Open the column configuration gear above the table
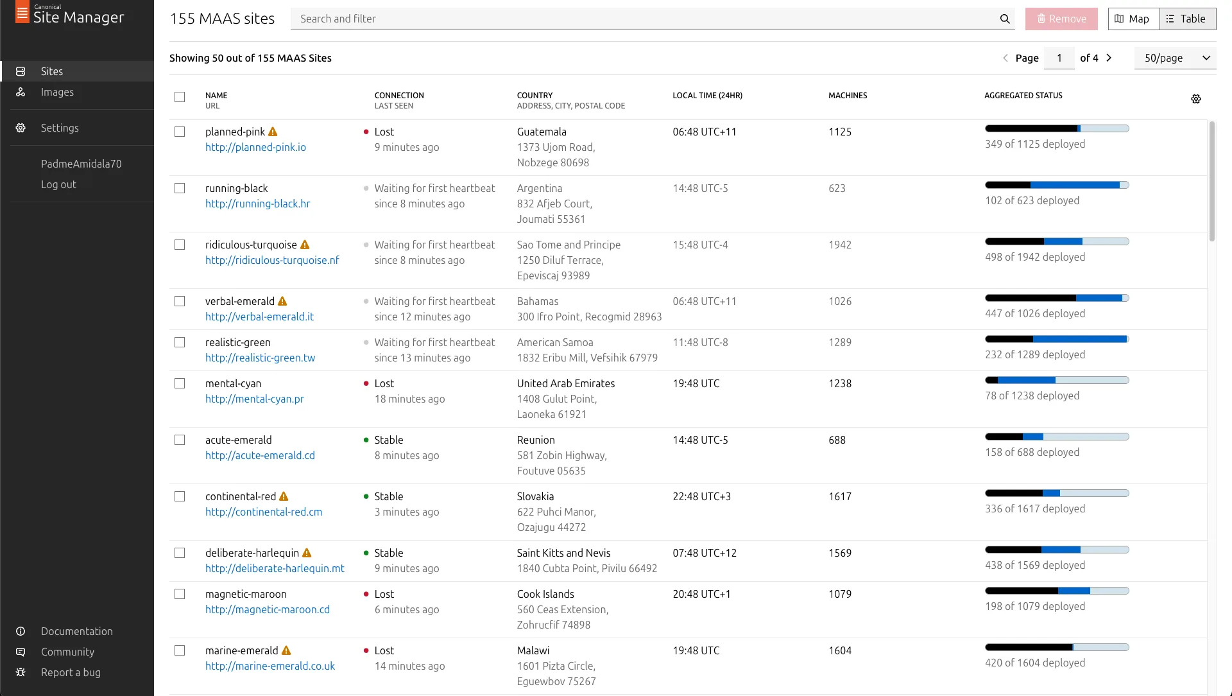 pyautogui.click(x=1196, y=99)
